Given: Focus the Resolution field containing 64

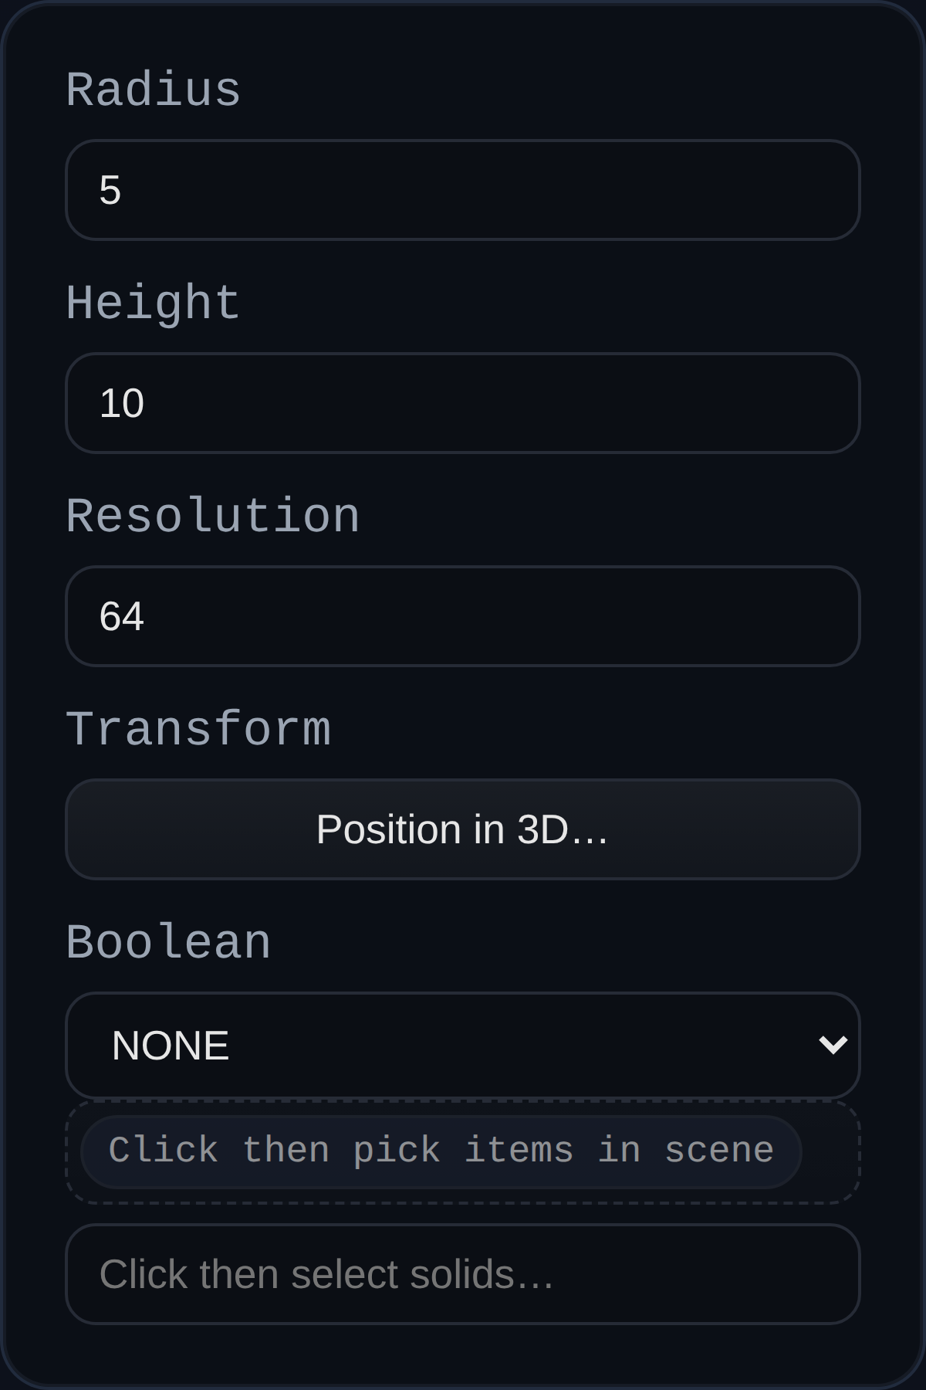Looking at the screenshot, I should pos(463,616).
